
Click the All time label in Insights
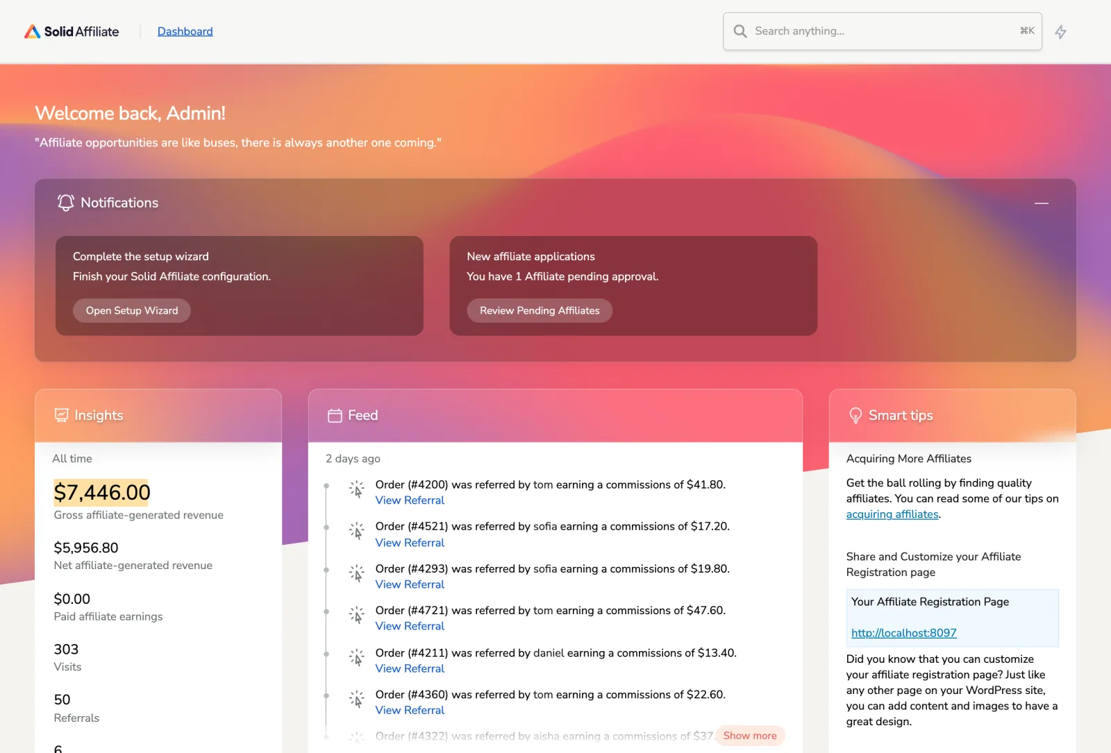point(72,459)
